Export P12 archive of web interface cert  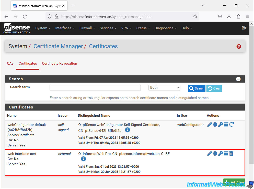tap(226, 153)
